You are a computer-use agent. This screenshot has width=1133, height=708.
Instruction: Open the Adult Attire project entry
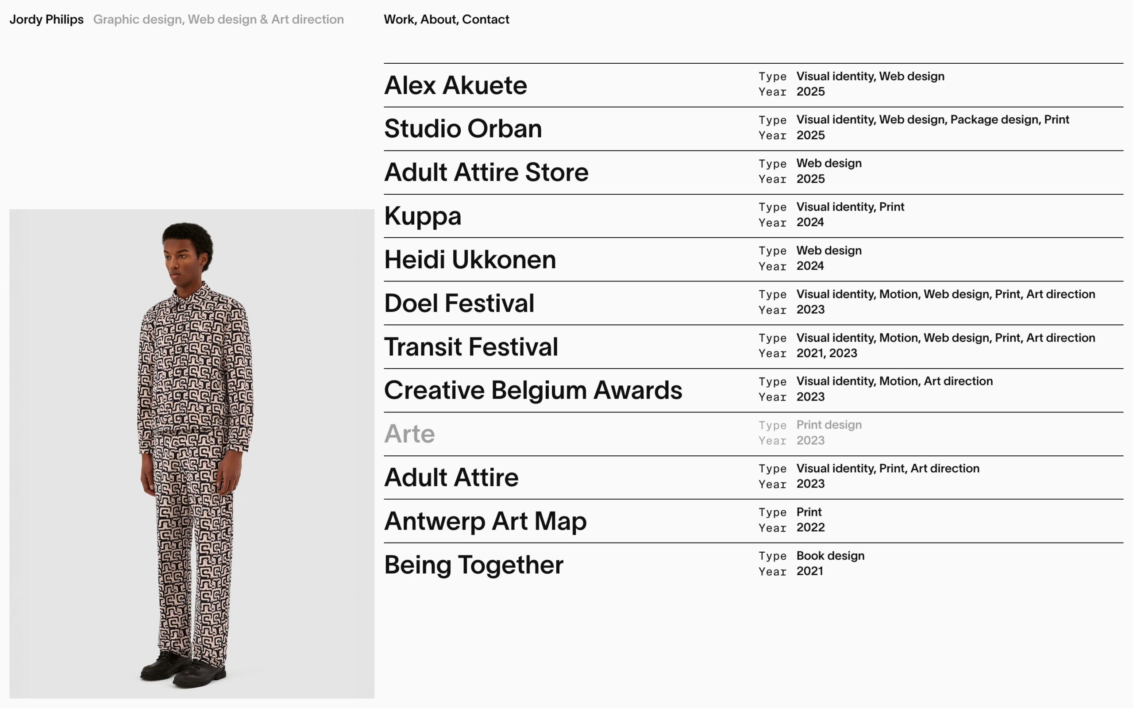point(451,477)
